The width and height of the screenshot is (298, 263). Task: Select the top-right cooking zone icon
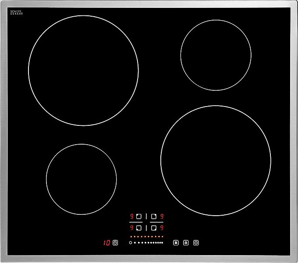tap(154, 217)
